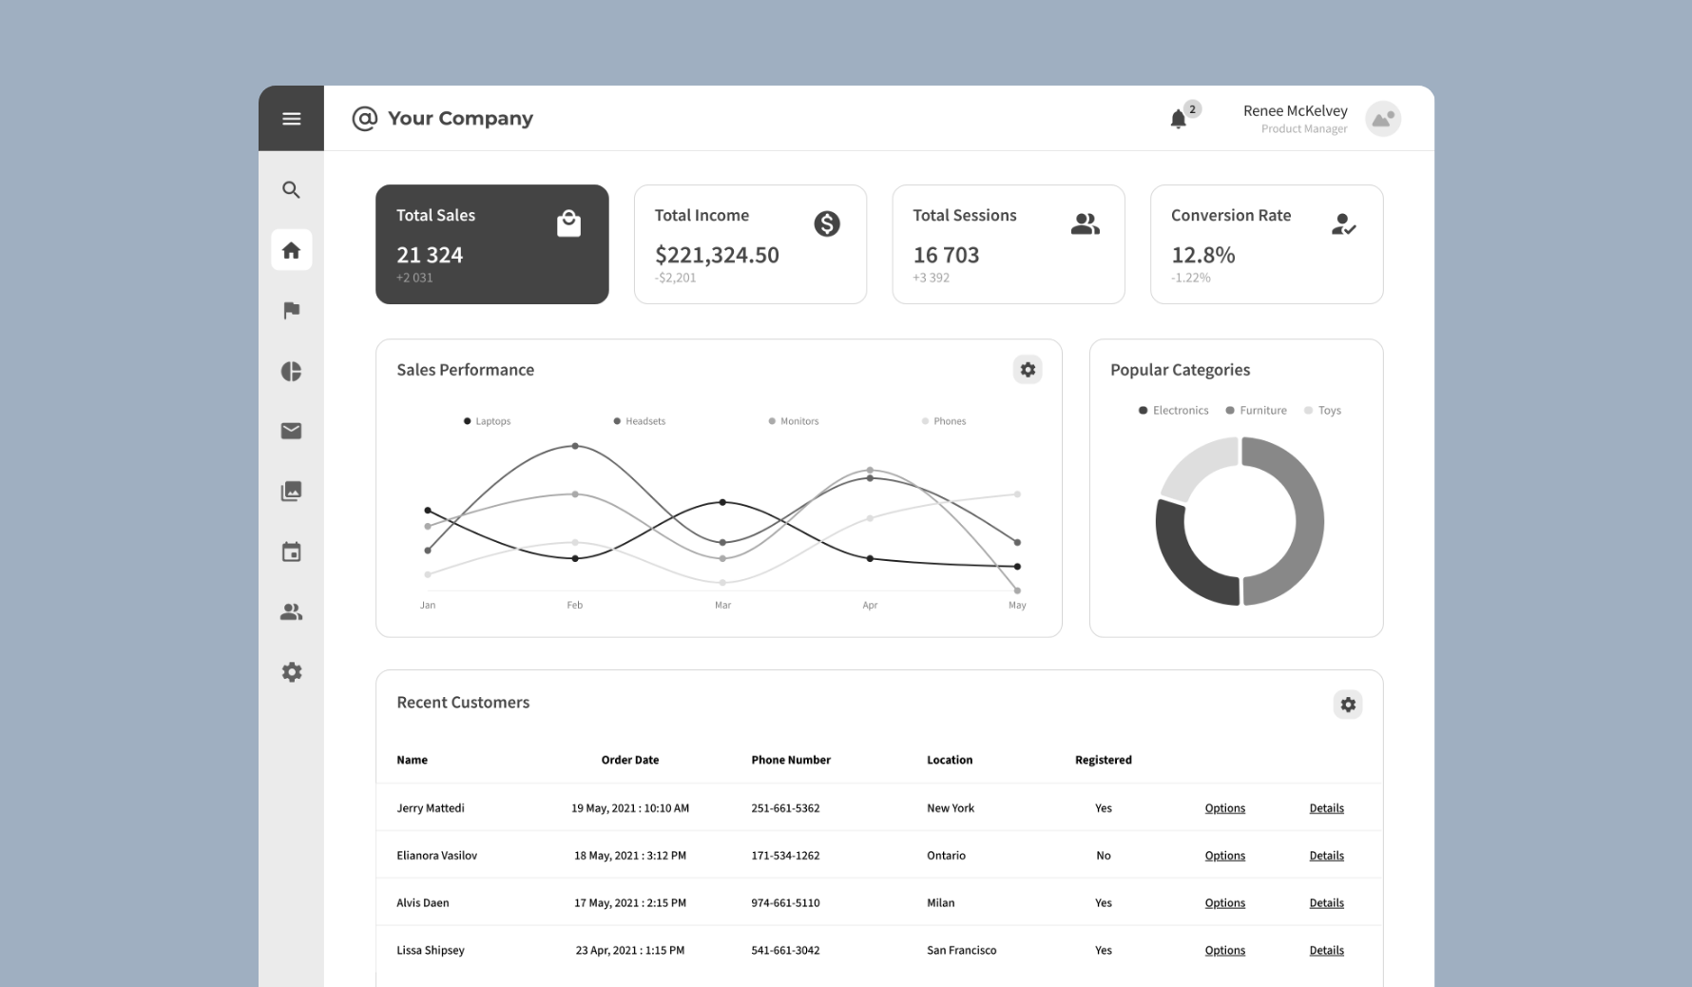The width and height of the screenshot is (1692, 987).
Task: Open Details for Alvis Daen
Action: pos(1326,903)
